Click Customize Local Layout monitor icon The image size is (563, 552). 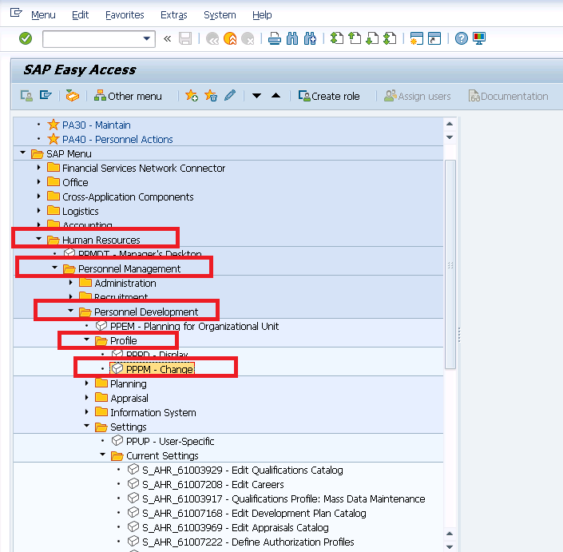479,38
